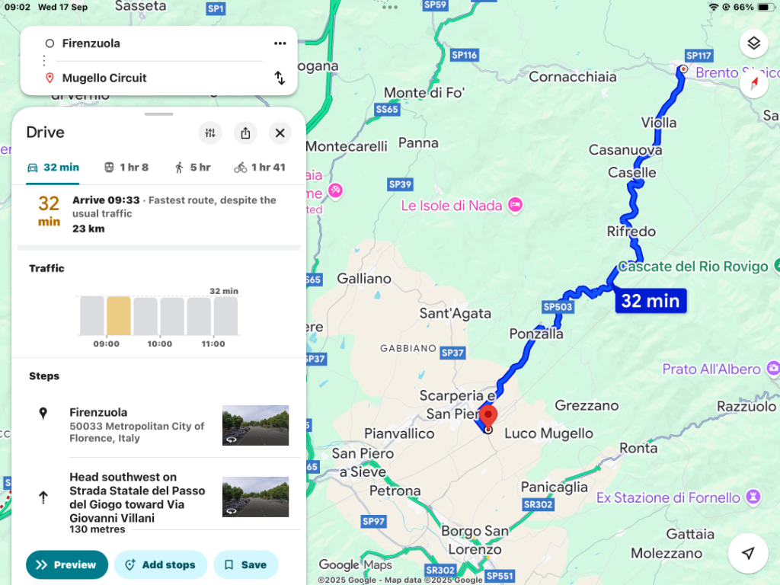780x585 pixels.
Task: Open the Head southwest step street view thumbnail
Action: pos(255,497)
